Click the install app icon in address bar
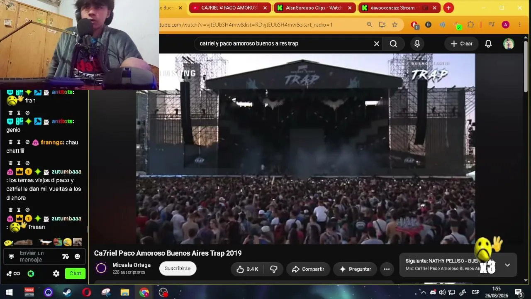This screenshot has height=299, width=531. click(382, 25)
